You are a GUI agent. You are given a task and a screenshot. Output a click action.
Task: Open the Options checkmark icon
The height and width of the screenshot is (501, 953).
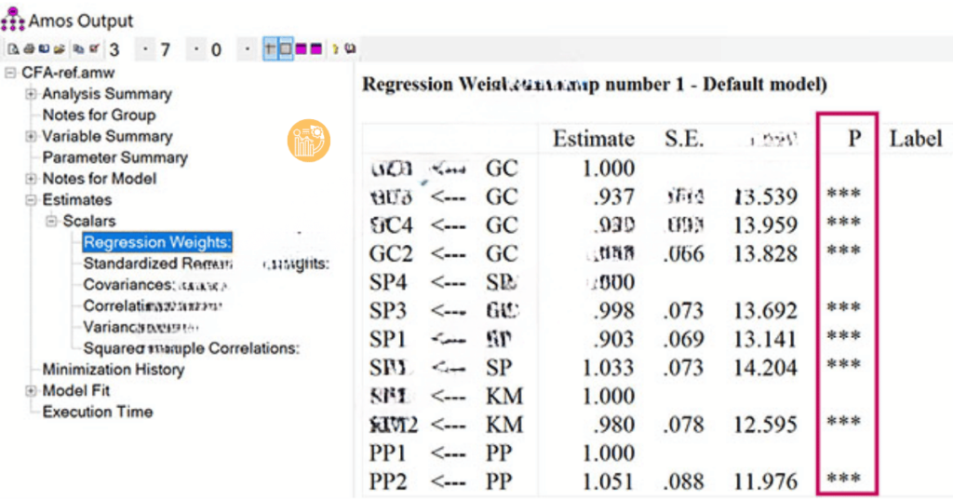coord(94,49)
